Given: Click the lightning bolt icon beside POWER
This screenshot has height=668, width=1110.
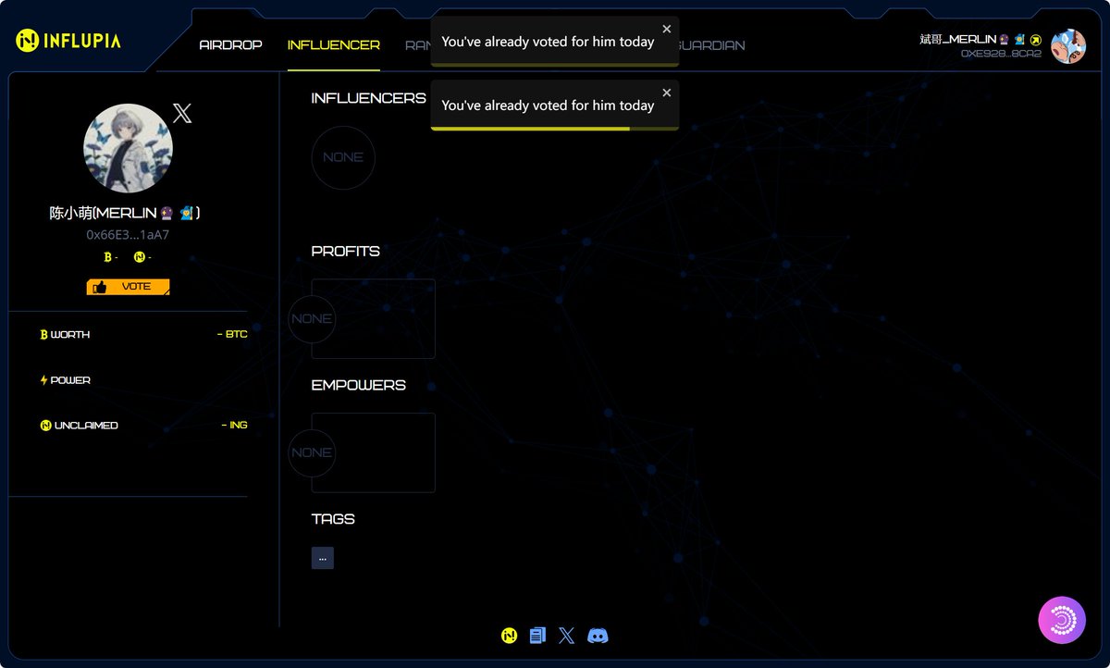Looking at the screenshot, I should click(43, 380).
